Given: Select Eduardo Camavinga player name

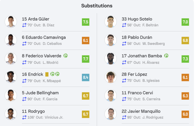Looking at the screenshot, I should 44,38.
